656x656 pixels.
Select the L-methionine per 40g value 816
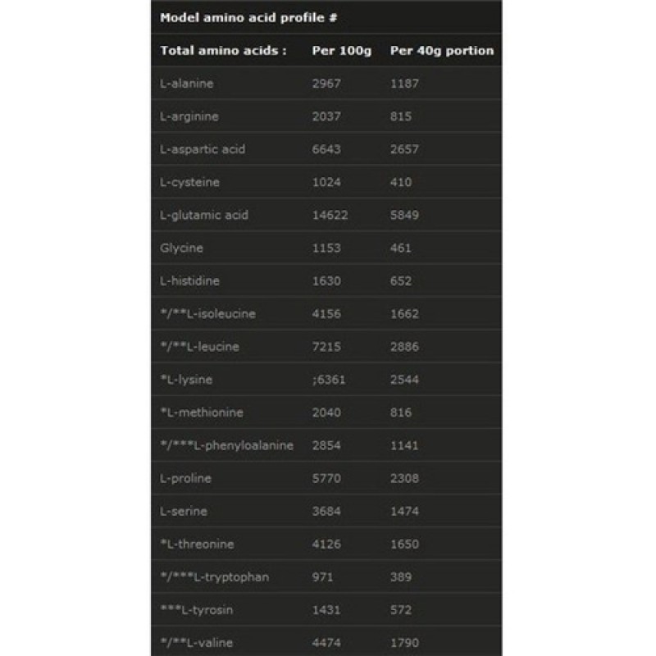coord(401,412)
